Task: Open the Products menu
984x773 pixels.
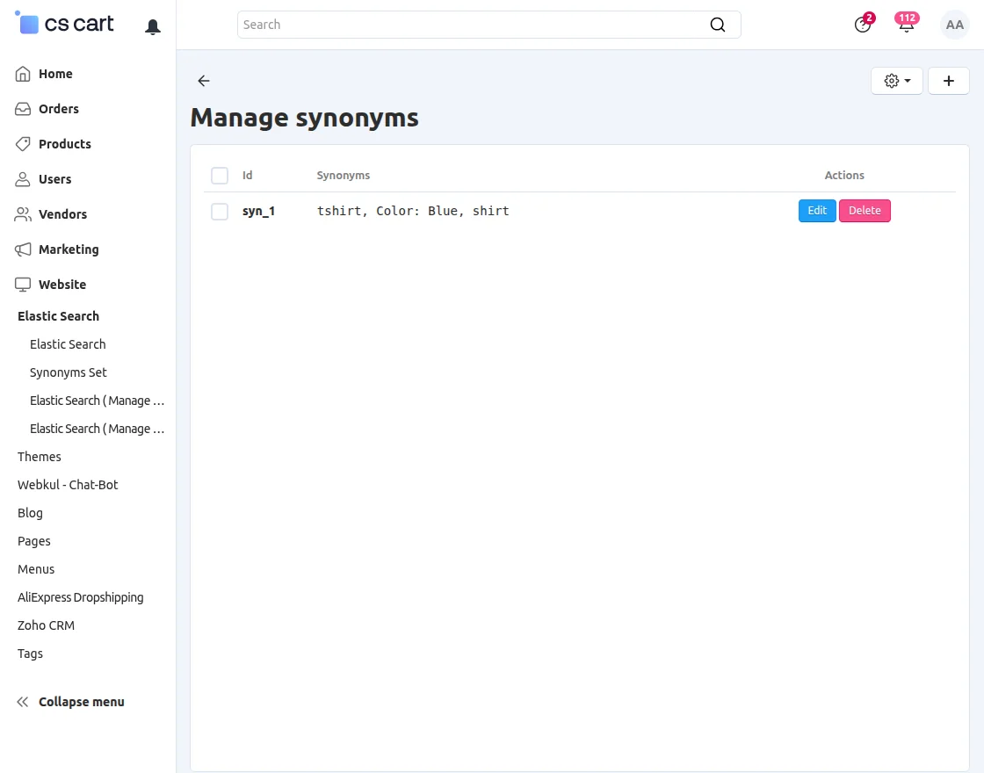Action: coord(65,144)
